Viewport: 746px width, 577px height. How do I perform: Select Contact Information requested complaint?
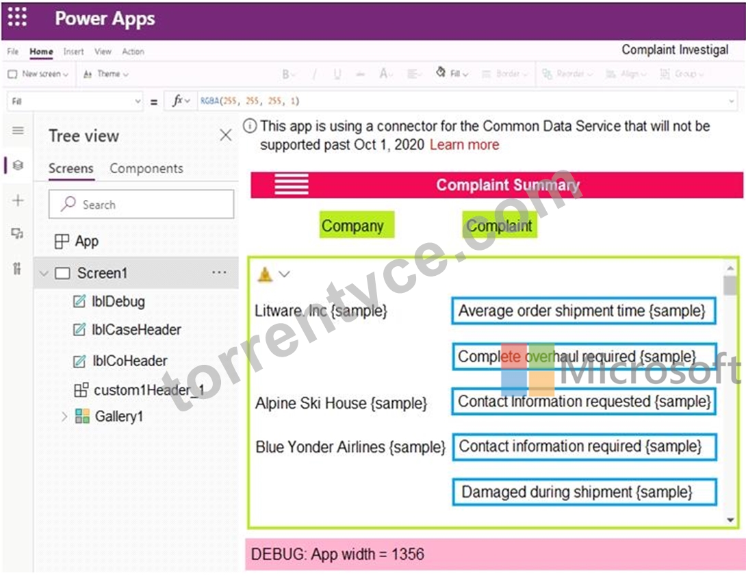[x=584, y=402]
